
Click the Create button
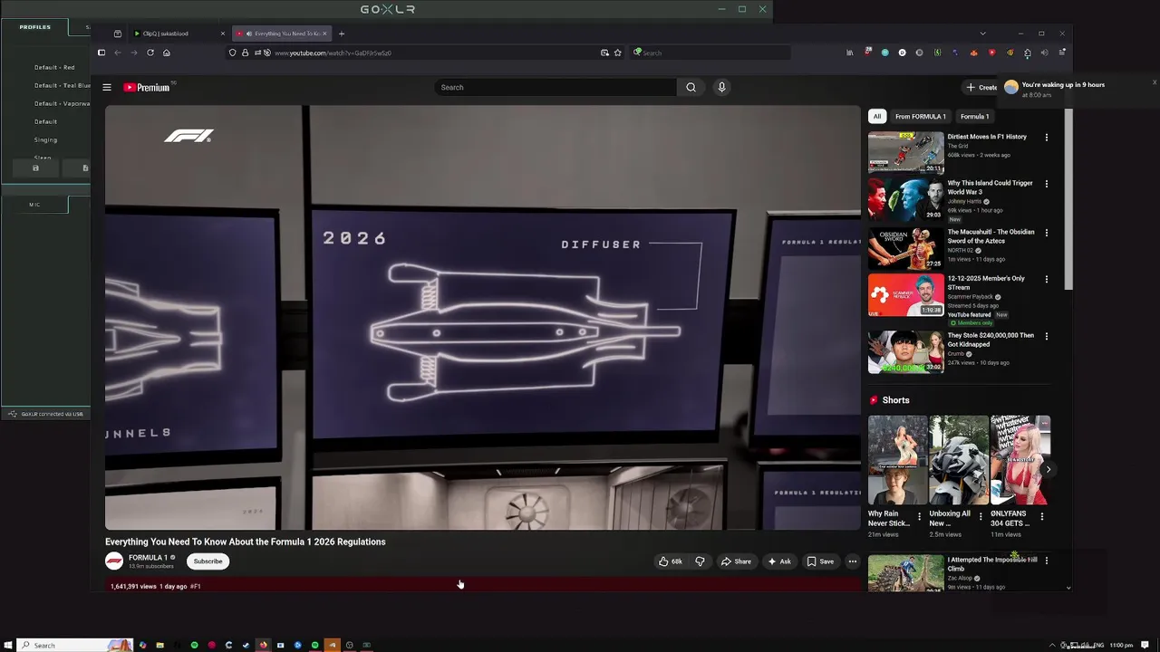(981, 87)
